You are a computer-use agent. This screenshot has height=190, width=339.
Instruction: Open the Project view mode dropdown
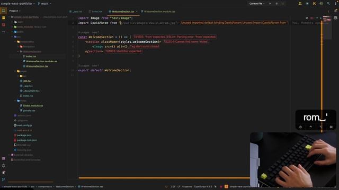point(15,11)
